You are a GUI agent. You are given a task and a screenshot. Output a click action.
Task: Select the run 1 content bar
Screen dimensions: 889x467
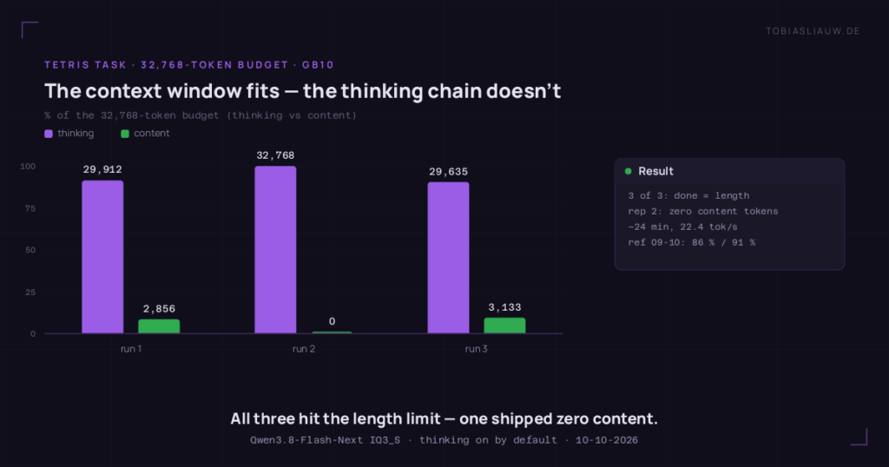tap(159, 326)
